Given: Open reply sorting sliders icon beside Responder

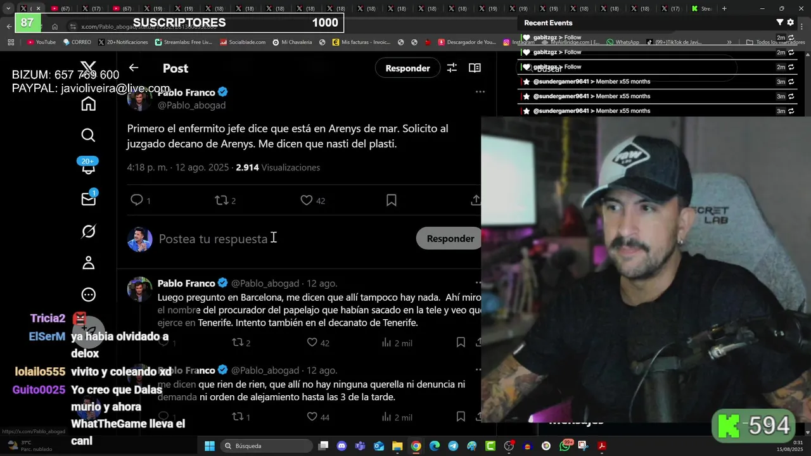Looking at the screenshot, I should [452, 68].
